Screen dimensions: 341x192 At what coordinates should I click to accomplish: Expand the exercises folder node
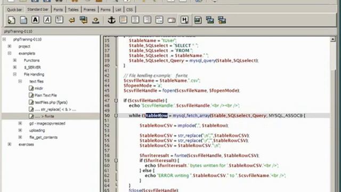tap(10, 144)
